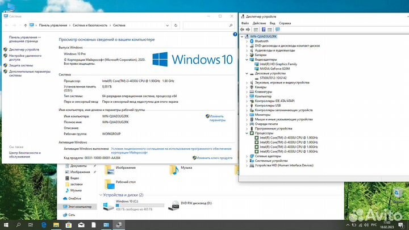
Task: Select the Windows 10 (C:) drive
Action: click(134, 205)
